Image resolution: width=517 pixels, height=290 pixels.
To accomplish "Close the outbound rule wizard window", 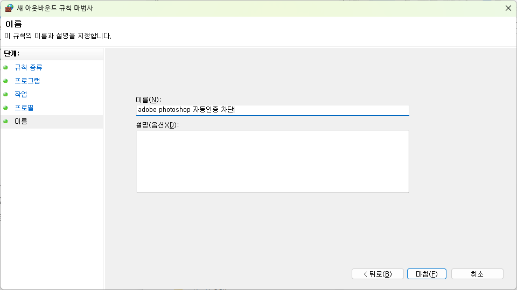I will click(508, 8).
